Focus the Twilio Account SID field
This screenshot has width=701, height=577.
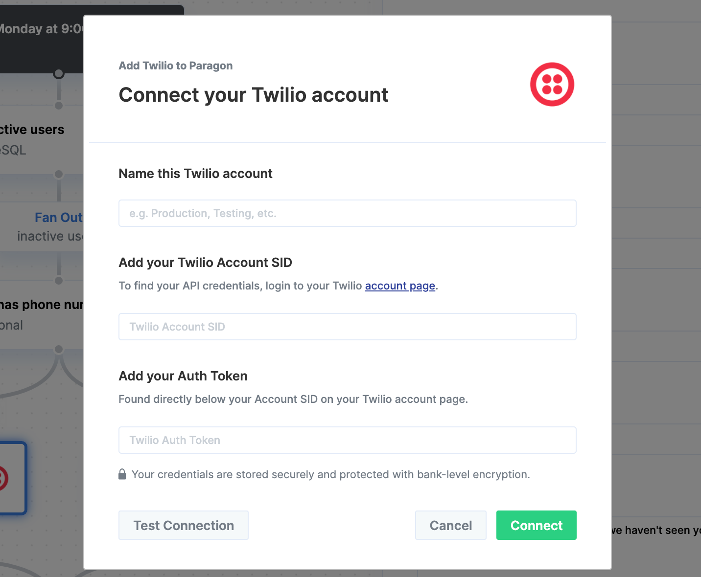point(347,327)
